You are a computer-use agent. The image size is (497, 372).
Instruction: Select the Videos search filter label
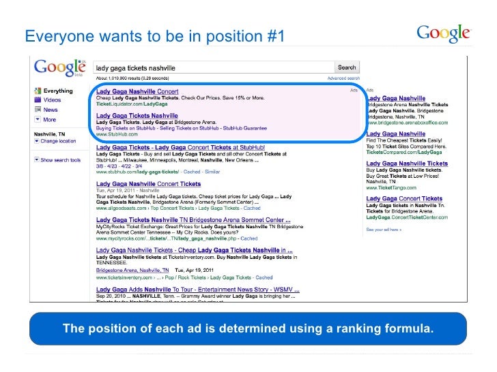point(52,100)
